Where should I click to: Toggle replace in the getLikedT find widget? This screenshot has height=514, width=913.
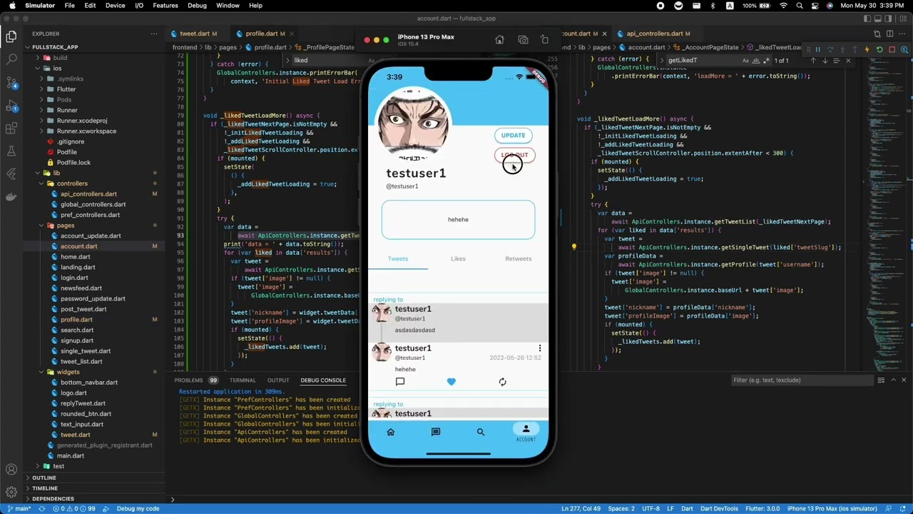pyautogui.click(x=662, y=61)
